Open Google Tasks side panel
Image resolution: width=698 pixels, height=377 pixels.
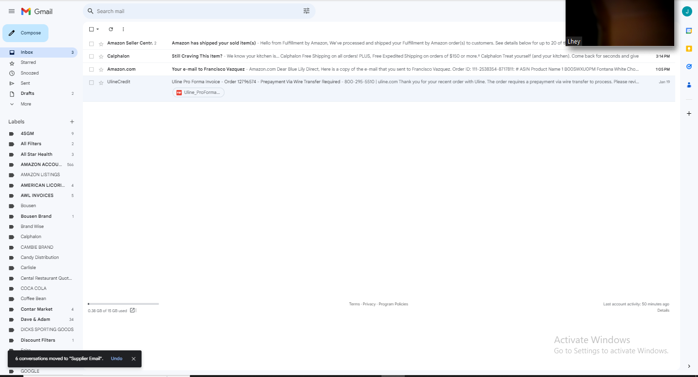point(689,66)
